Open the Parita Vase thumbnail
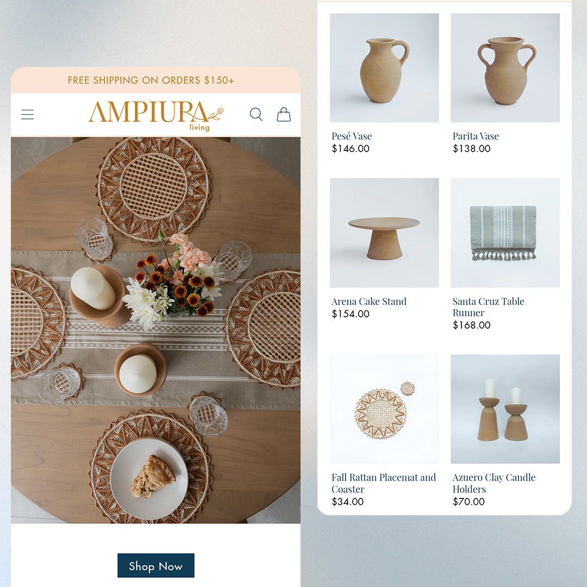 click(x=505, y=68)
